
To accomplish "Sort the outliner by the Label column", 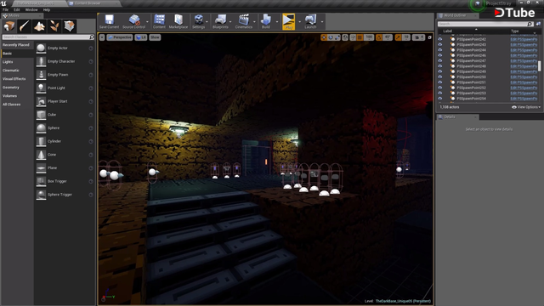I will coord(448,31).
